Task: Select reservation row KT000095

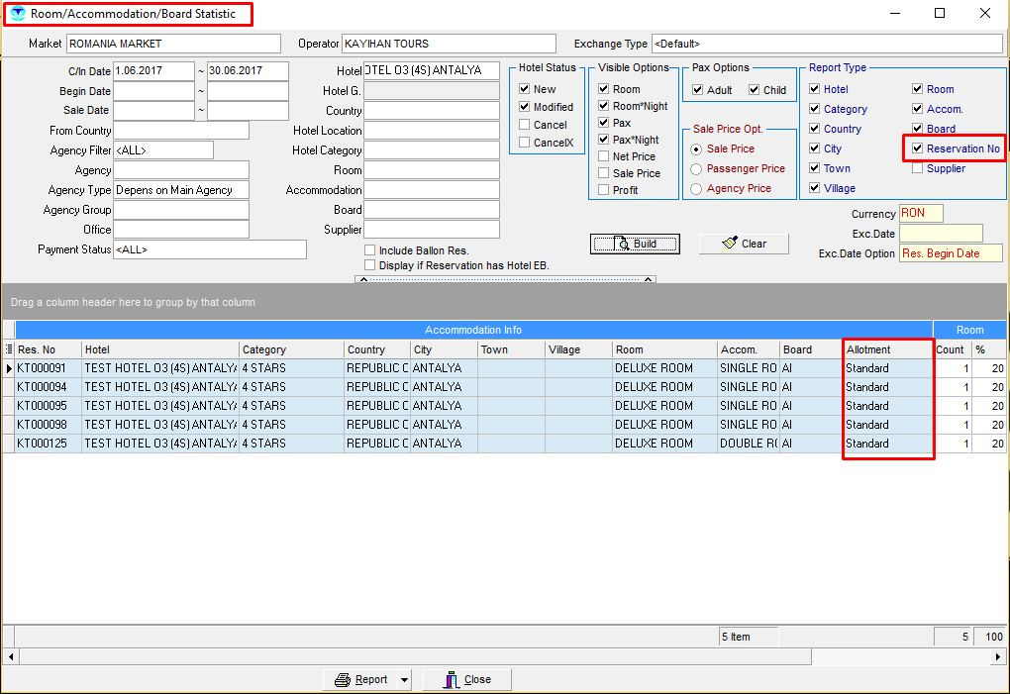Action: [50, 406]
